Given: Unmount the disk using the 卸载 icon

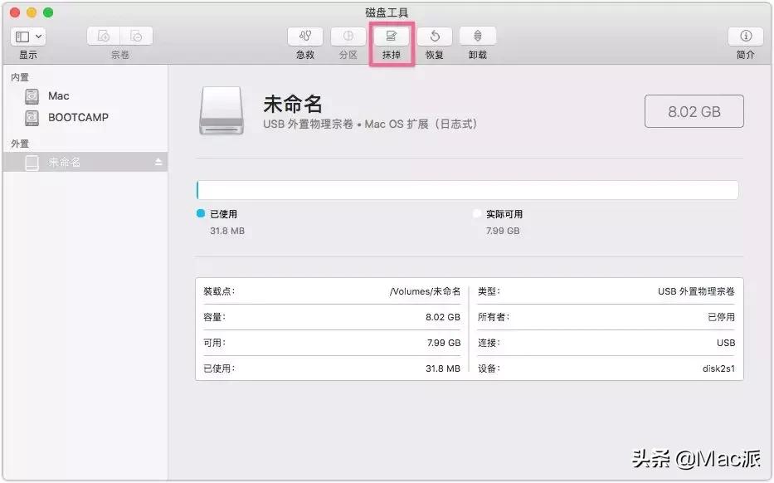Looking at the screenshot, I should click(x=477, y=37).
